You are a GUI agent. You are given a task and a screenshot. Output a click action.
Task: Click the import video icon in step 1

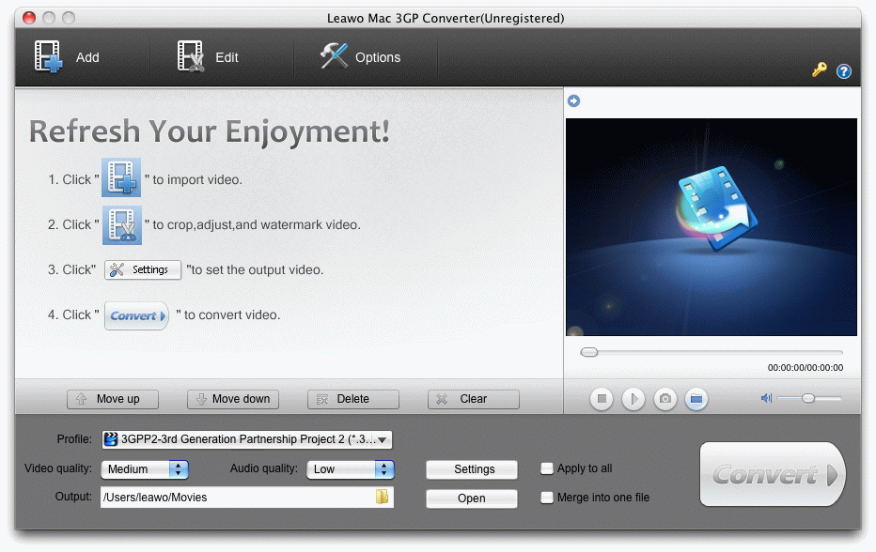coord(120,177)
